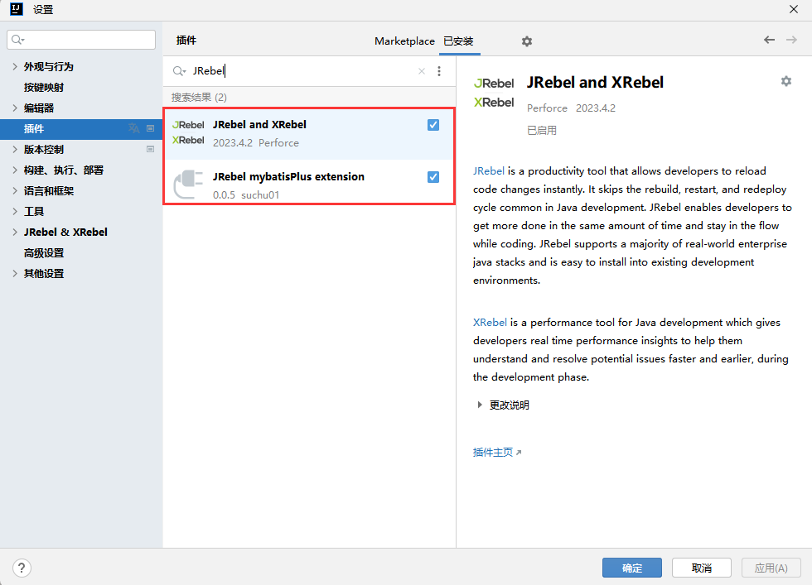Expand the 外观与行为 settings node

point(15,67)
